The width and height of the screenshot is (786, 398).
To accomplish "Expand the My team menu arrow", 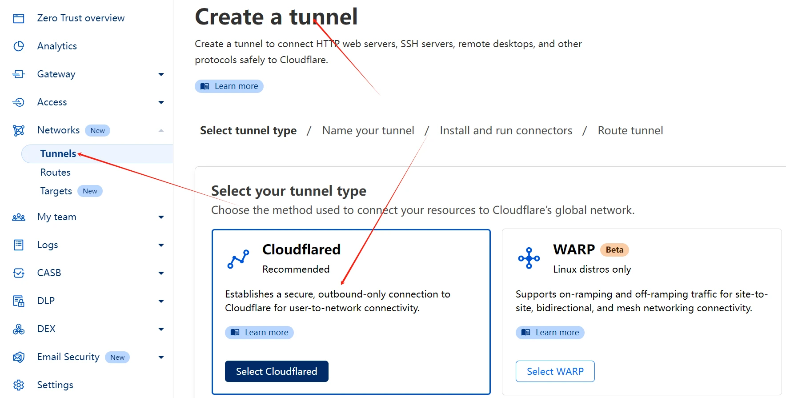I will (x=161, y=217).
